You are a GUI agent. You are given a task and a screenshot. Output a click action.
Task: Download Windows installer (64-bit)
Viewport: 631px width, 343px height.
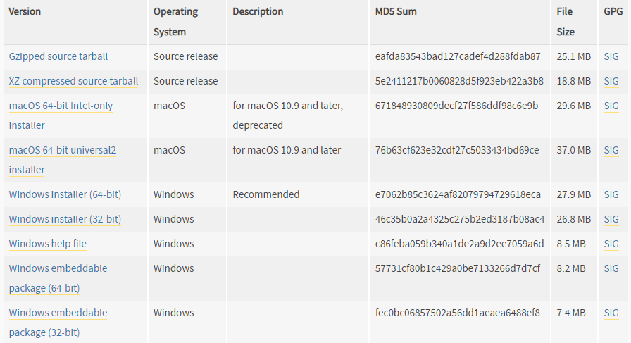pos(65,195)
